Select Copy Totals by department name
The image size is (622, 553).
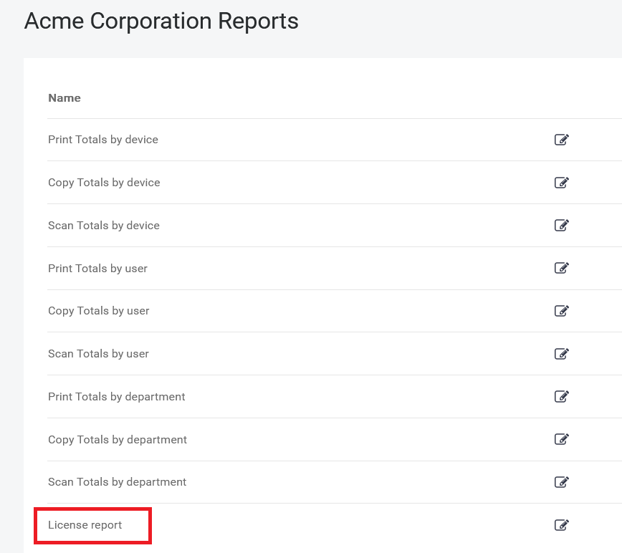(118, 440)
